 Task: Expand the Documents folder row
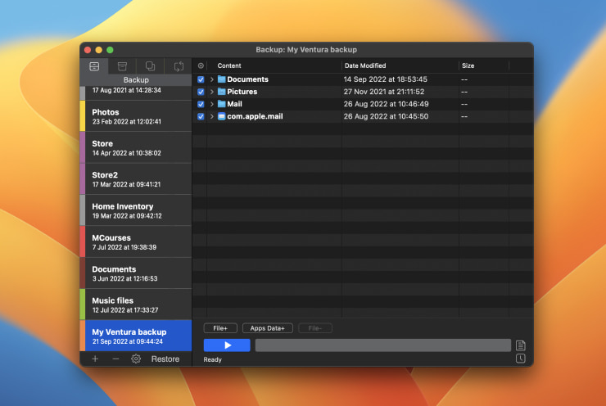click(212, 79)
